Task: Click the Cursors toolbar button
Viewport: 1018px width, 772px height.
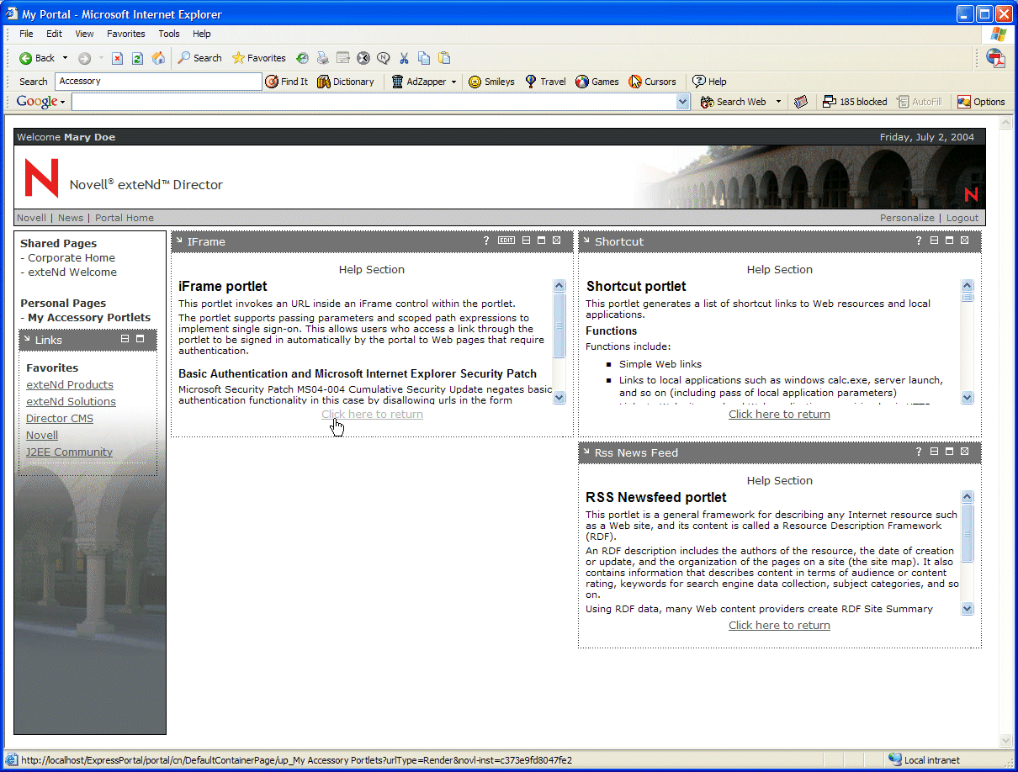Action: pos(653,82)
